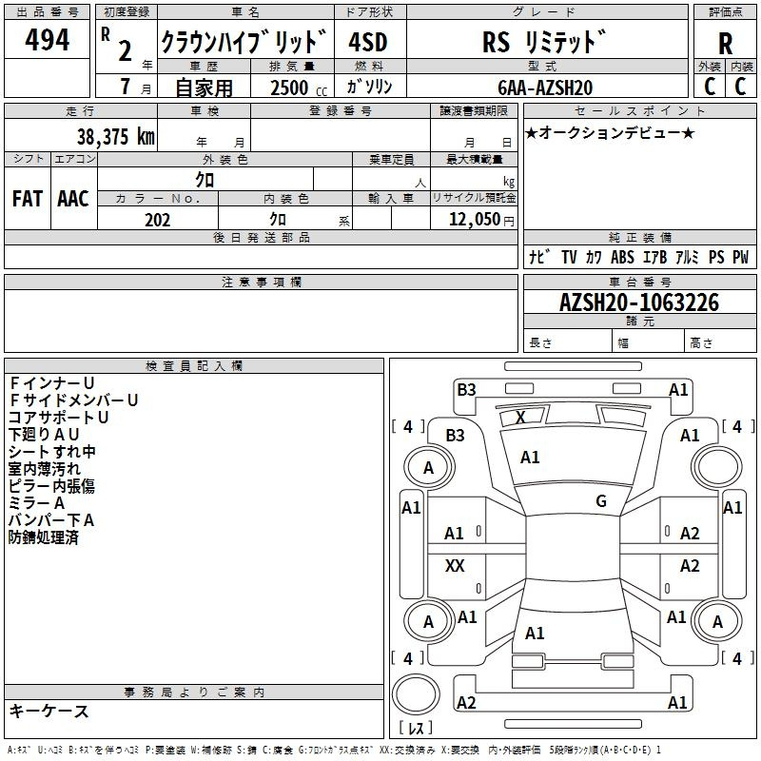
Task: Select the オークションデビュー sales point text
Action: (610, 132)
